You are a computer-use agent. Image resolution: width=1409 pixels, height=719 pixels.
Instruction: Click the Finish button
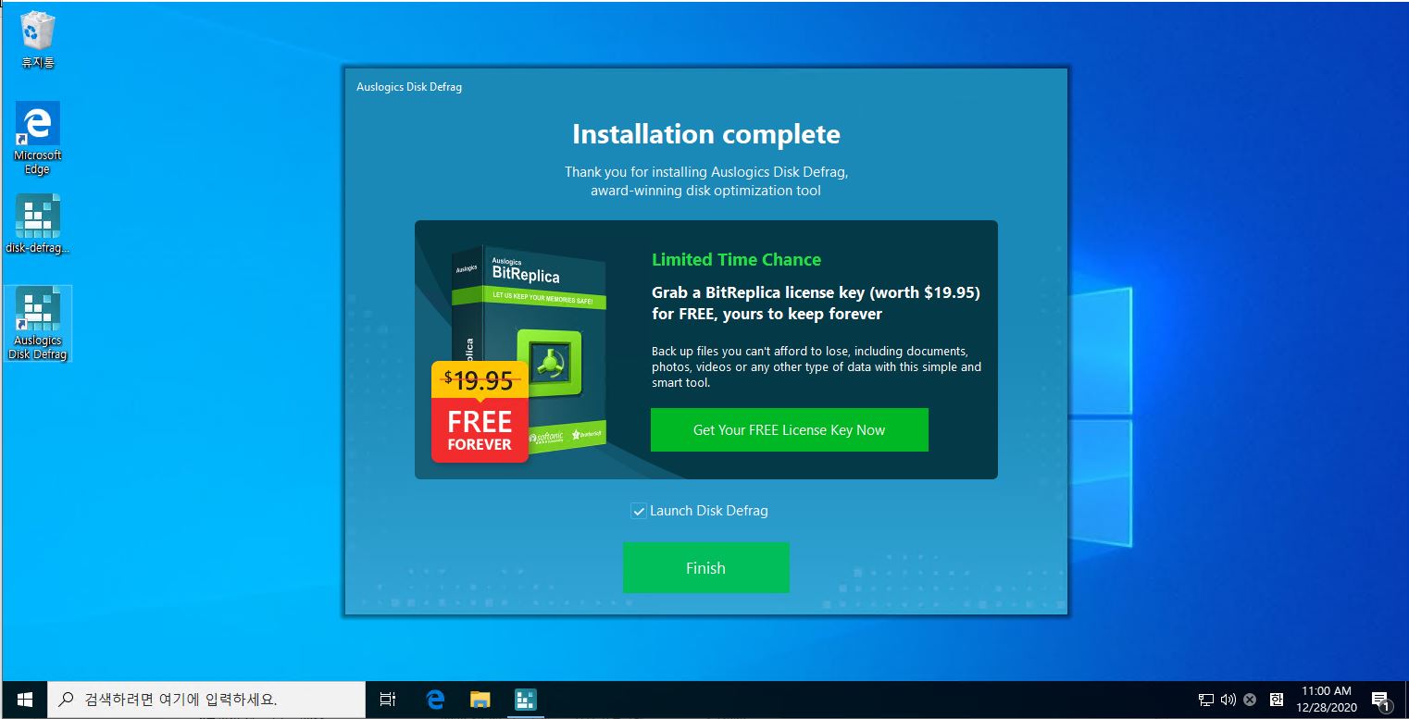(705, 567)
